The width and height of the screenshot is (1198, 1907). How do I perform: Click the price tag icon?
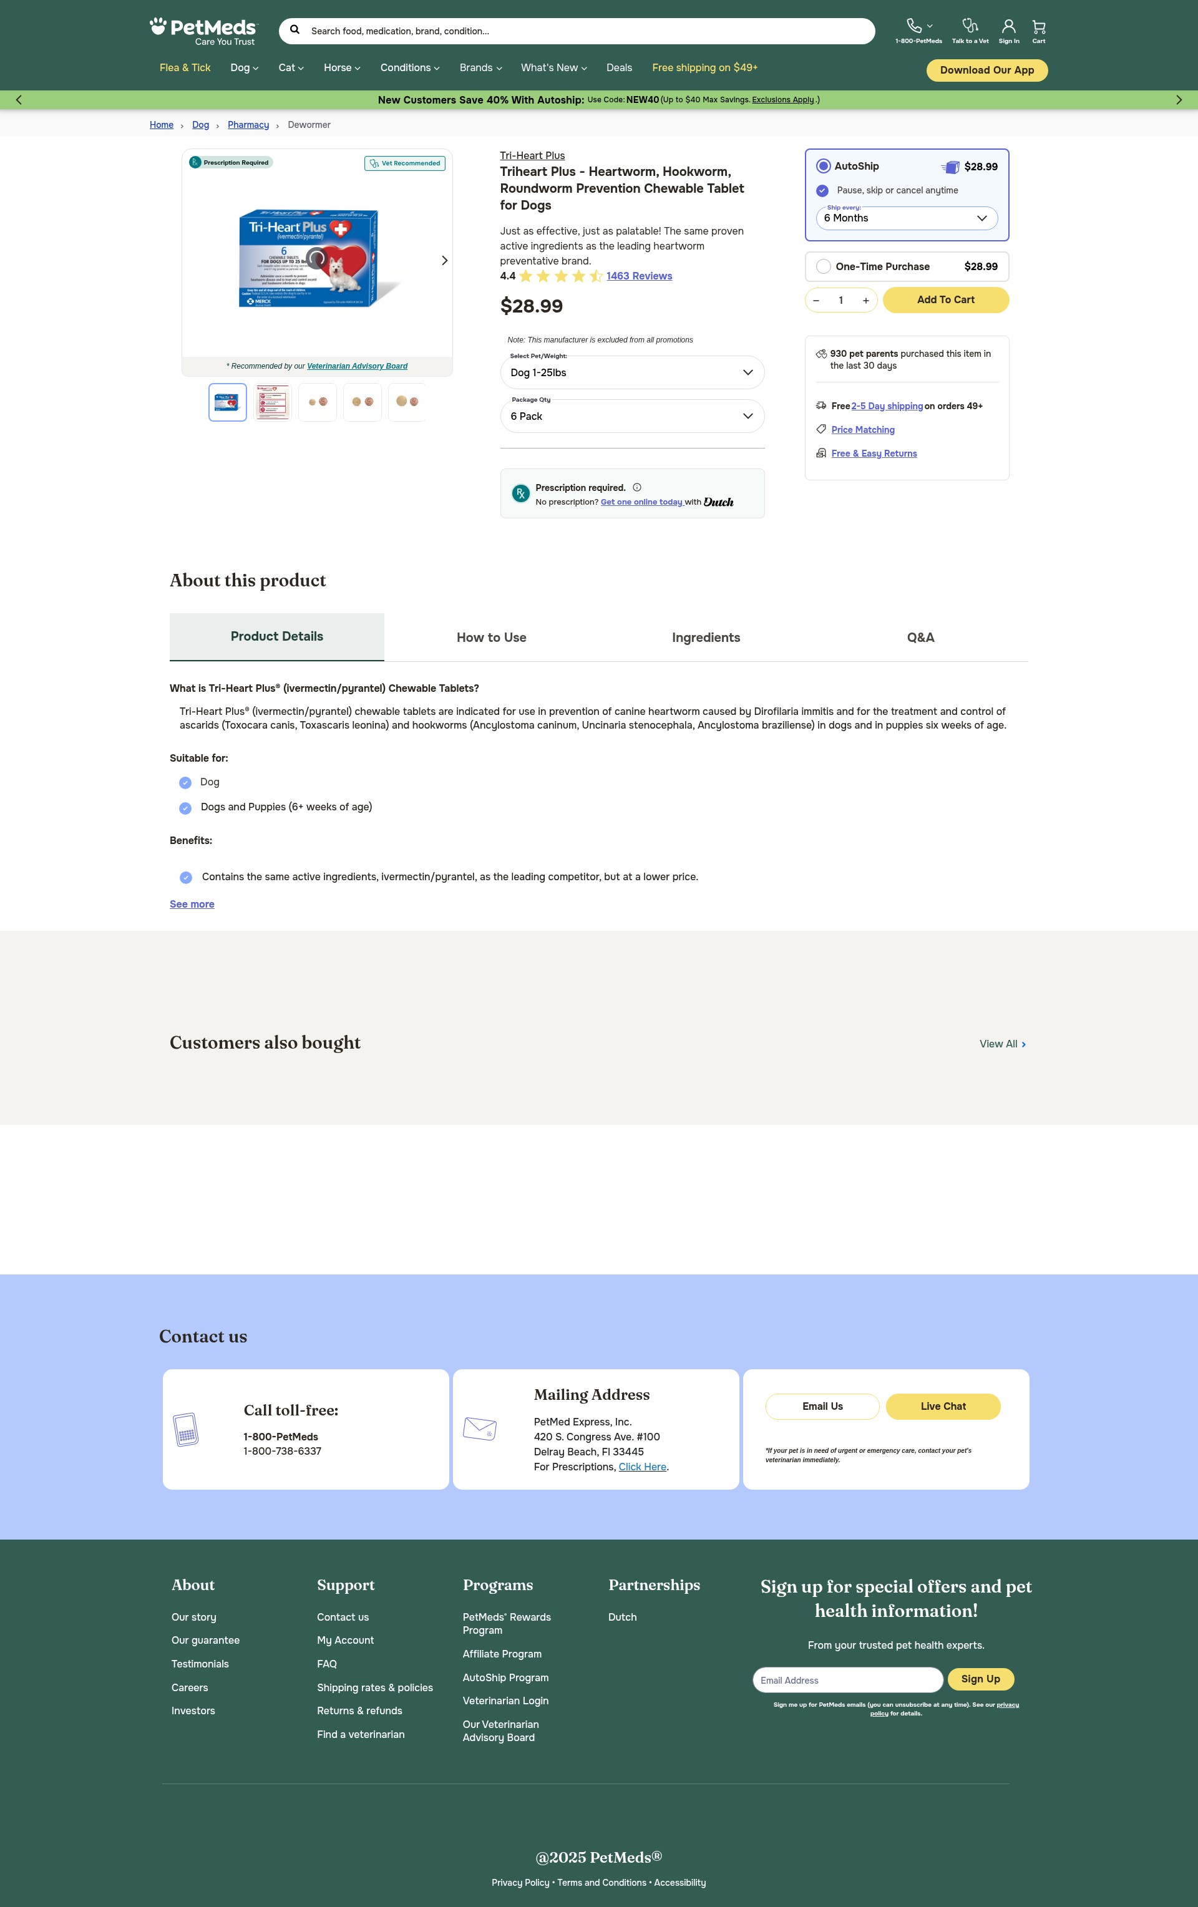pos(821,429)
